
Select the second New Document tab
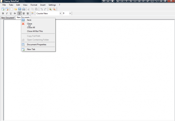[x=23, y=17]
